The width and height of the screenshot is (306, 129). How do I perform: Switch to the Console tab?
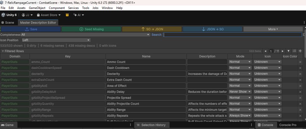(265, 125)
